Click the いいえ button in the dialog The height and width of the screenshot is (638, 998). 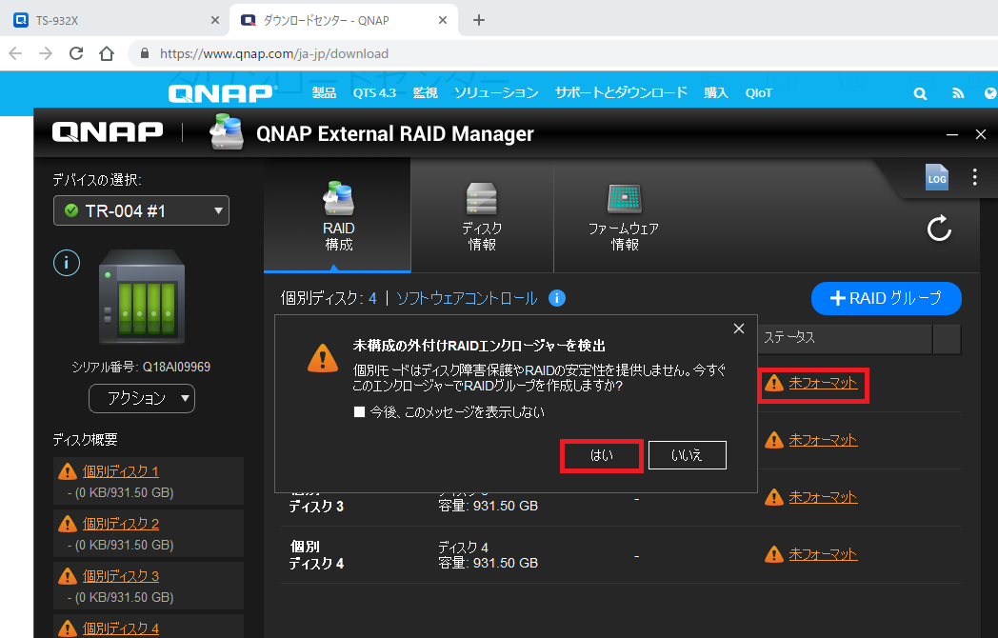click(688, 455)
